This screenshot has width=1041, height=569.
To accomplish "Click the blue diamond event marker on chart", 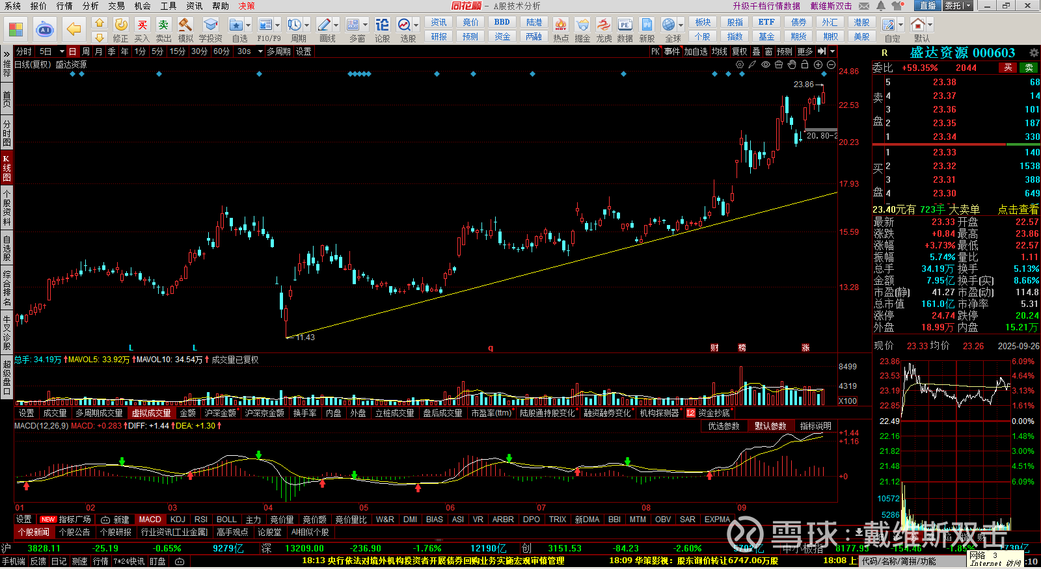I will coord(159,74).
